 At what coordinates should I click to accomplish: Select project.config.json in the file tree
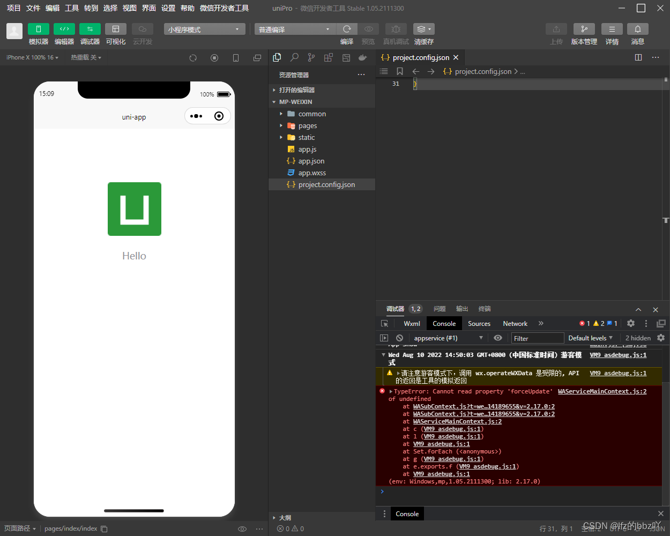click(x=322, y=184)
